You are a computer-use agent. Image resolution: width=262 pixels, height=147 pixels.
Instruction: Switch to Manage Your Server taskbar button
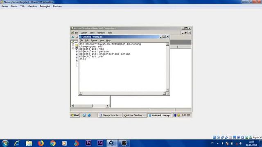(x=110, y=115)
